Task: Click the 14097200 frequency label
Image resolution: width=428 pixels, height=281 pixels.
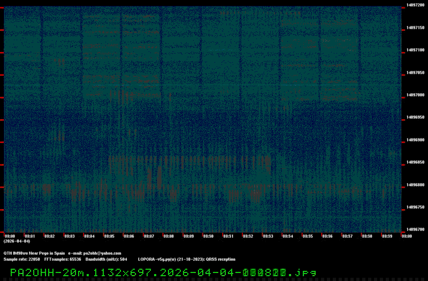Action: (416, 5)
